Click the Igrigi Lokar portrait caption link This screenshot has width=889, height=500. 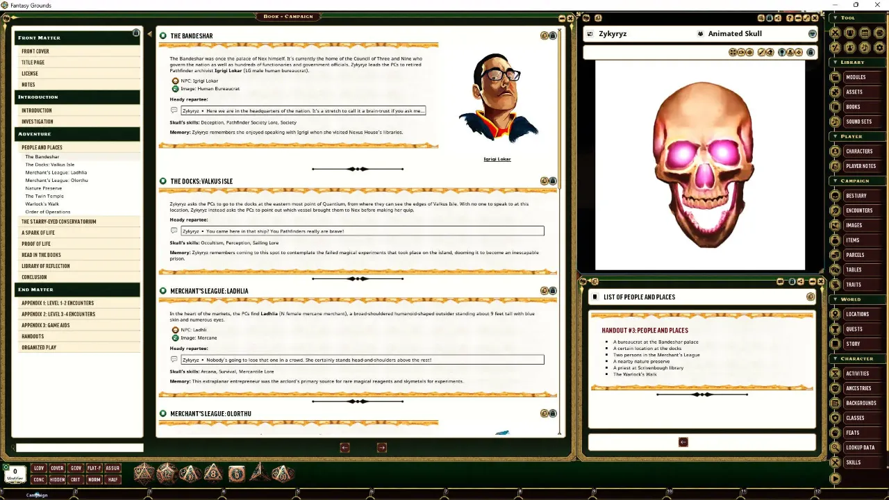pos(497,159)
